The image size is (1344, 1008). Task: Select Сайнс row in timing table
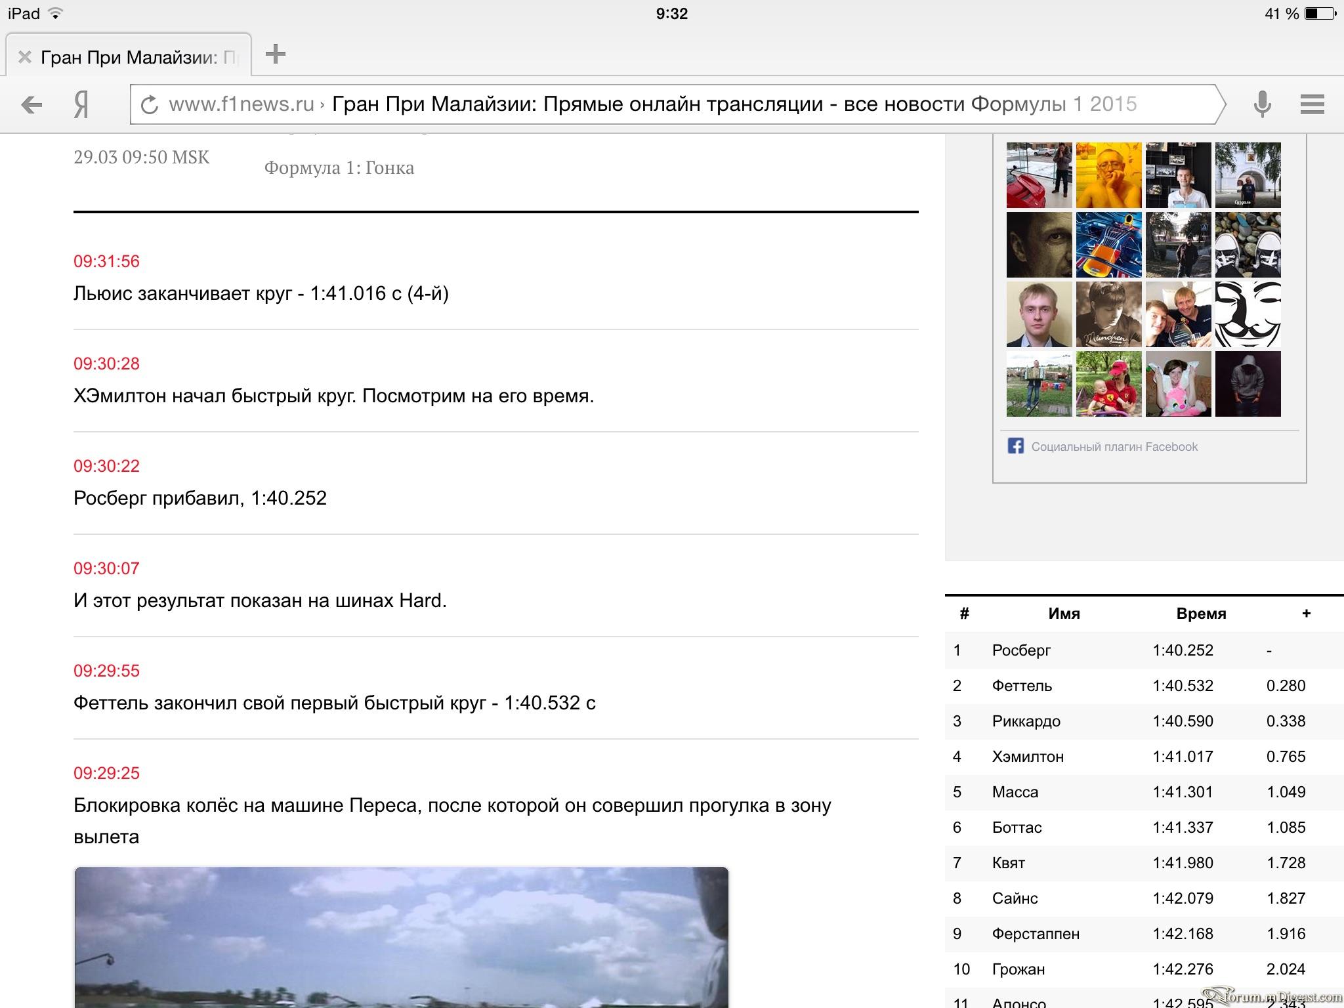coord(1144,898)
